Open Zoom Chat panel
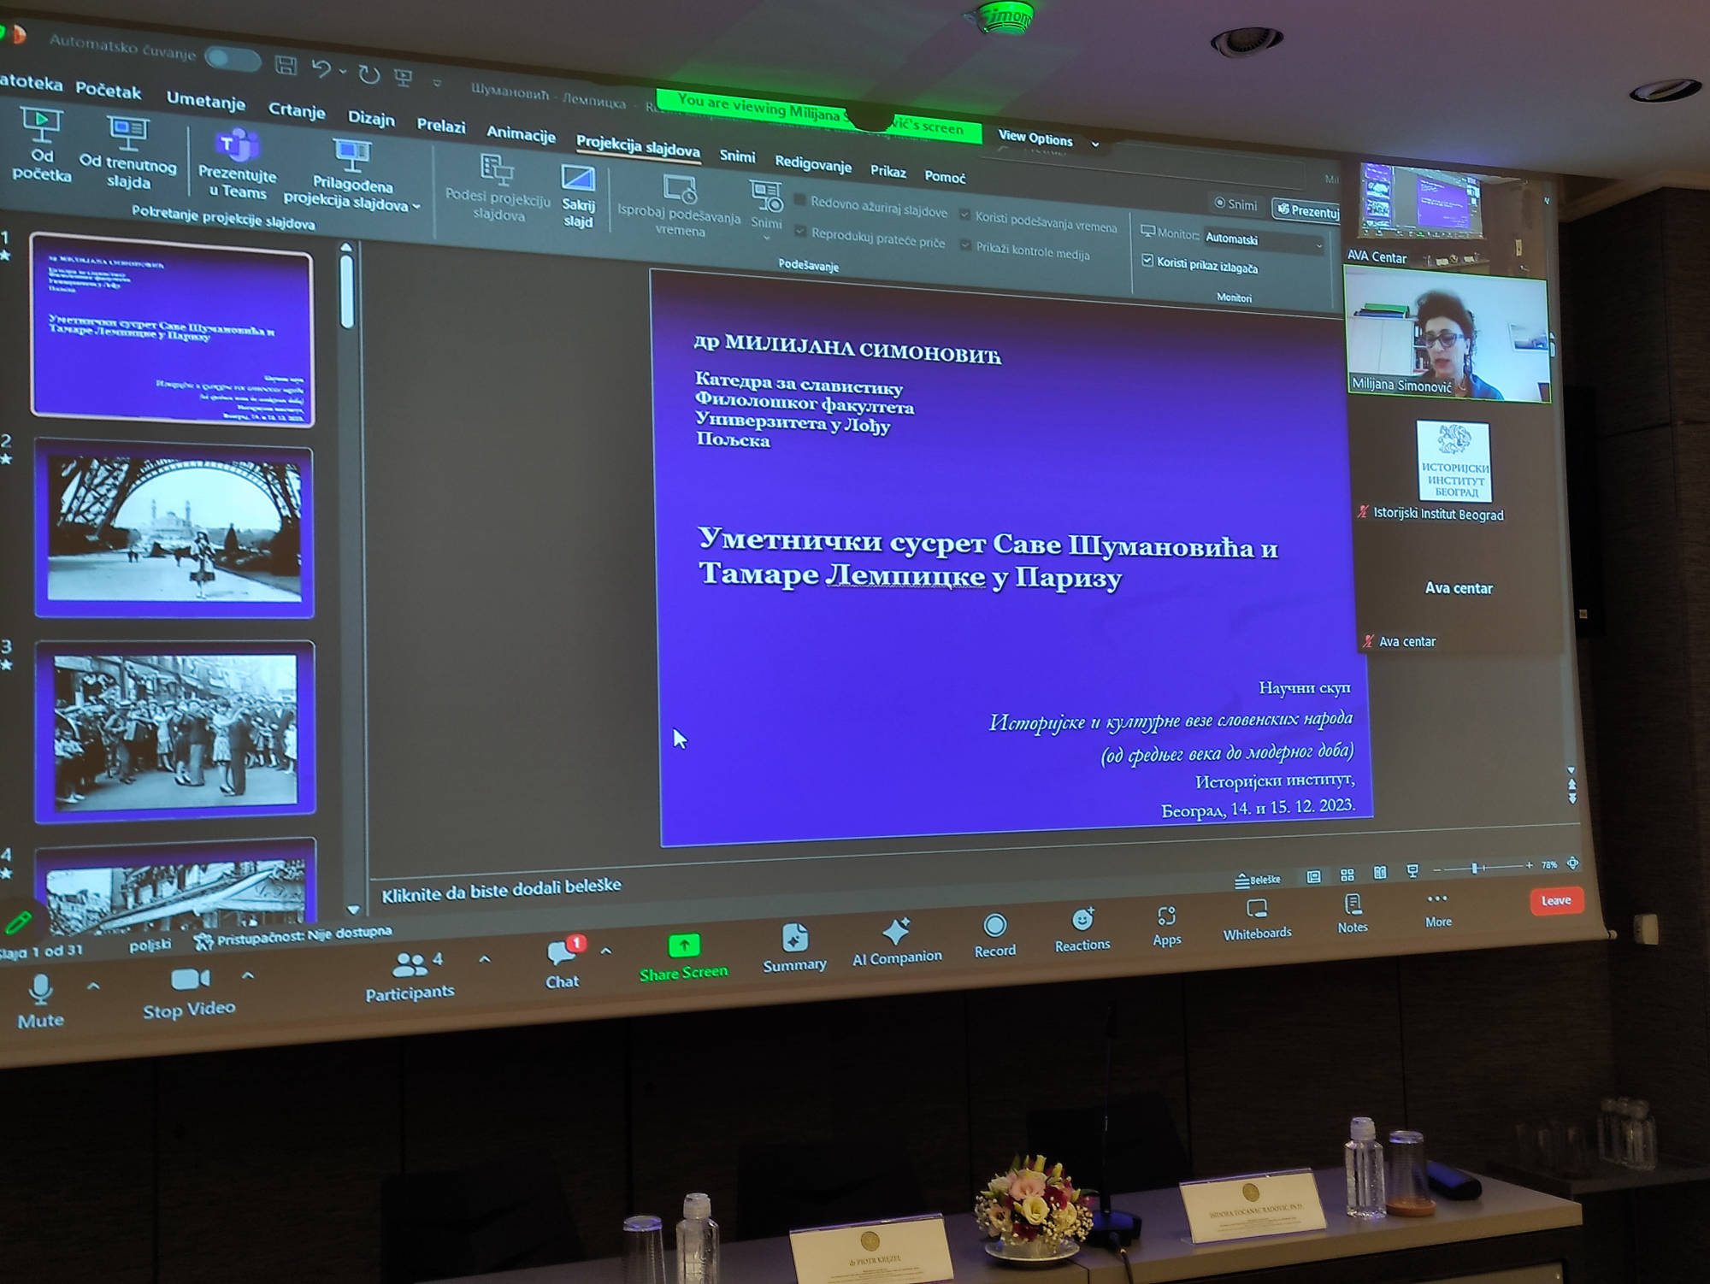 563,963
